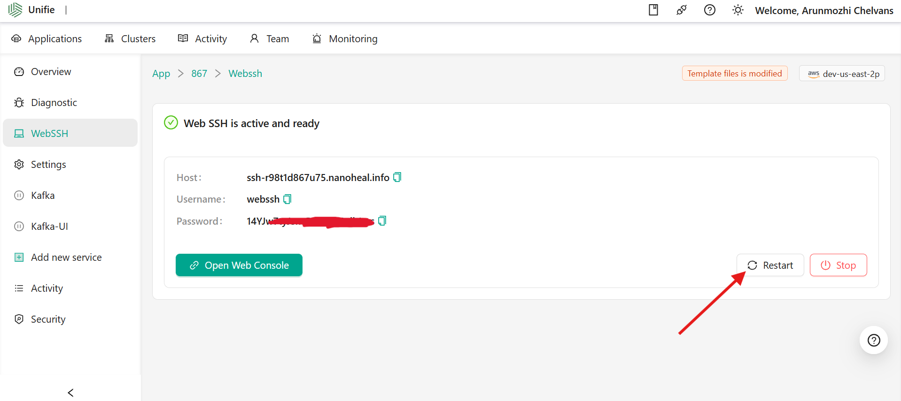The image size is (901, 401).
Task: Copy the password icon
Action: coord(382,220)
